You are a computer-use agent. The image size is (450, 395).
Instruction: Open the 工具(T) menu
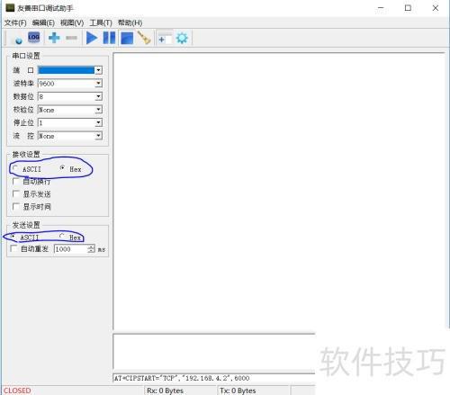[x=101, y=22]
